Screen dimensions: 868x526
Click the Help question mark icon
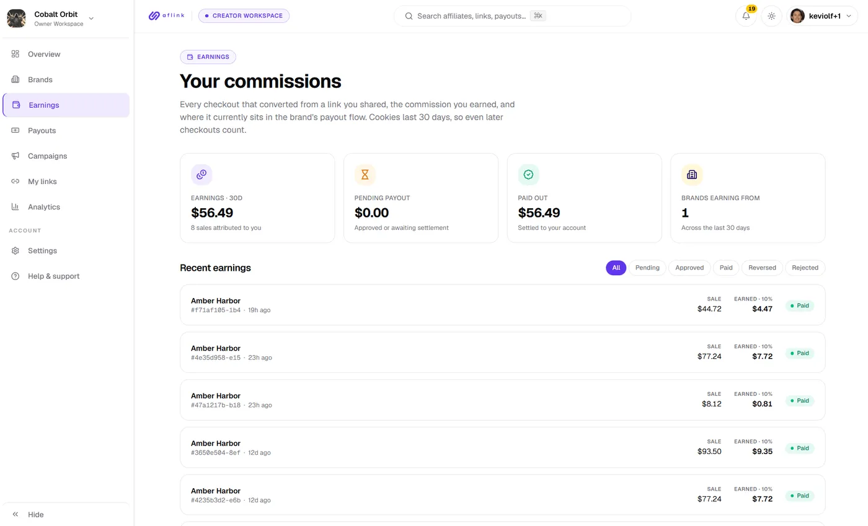coord(15,276)
